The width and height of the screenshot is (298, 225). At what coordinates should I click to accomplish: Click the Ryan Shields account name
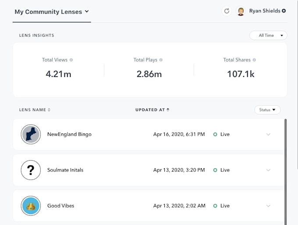[264, 11]
